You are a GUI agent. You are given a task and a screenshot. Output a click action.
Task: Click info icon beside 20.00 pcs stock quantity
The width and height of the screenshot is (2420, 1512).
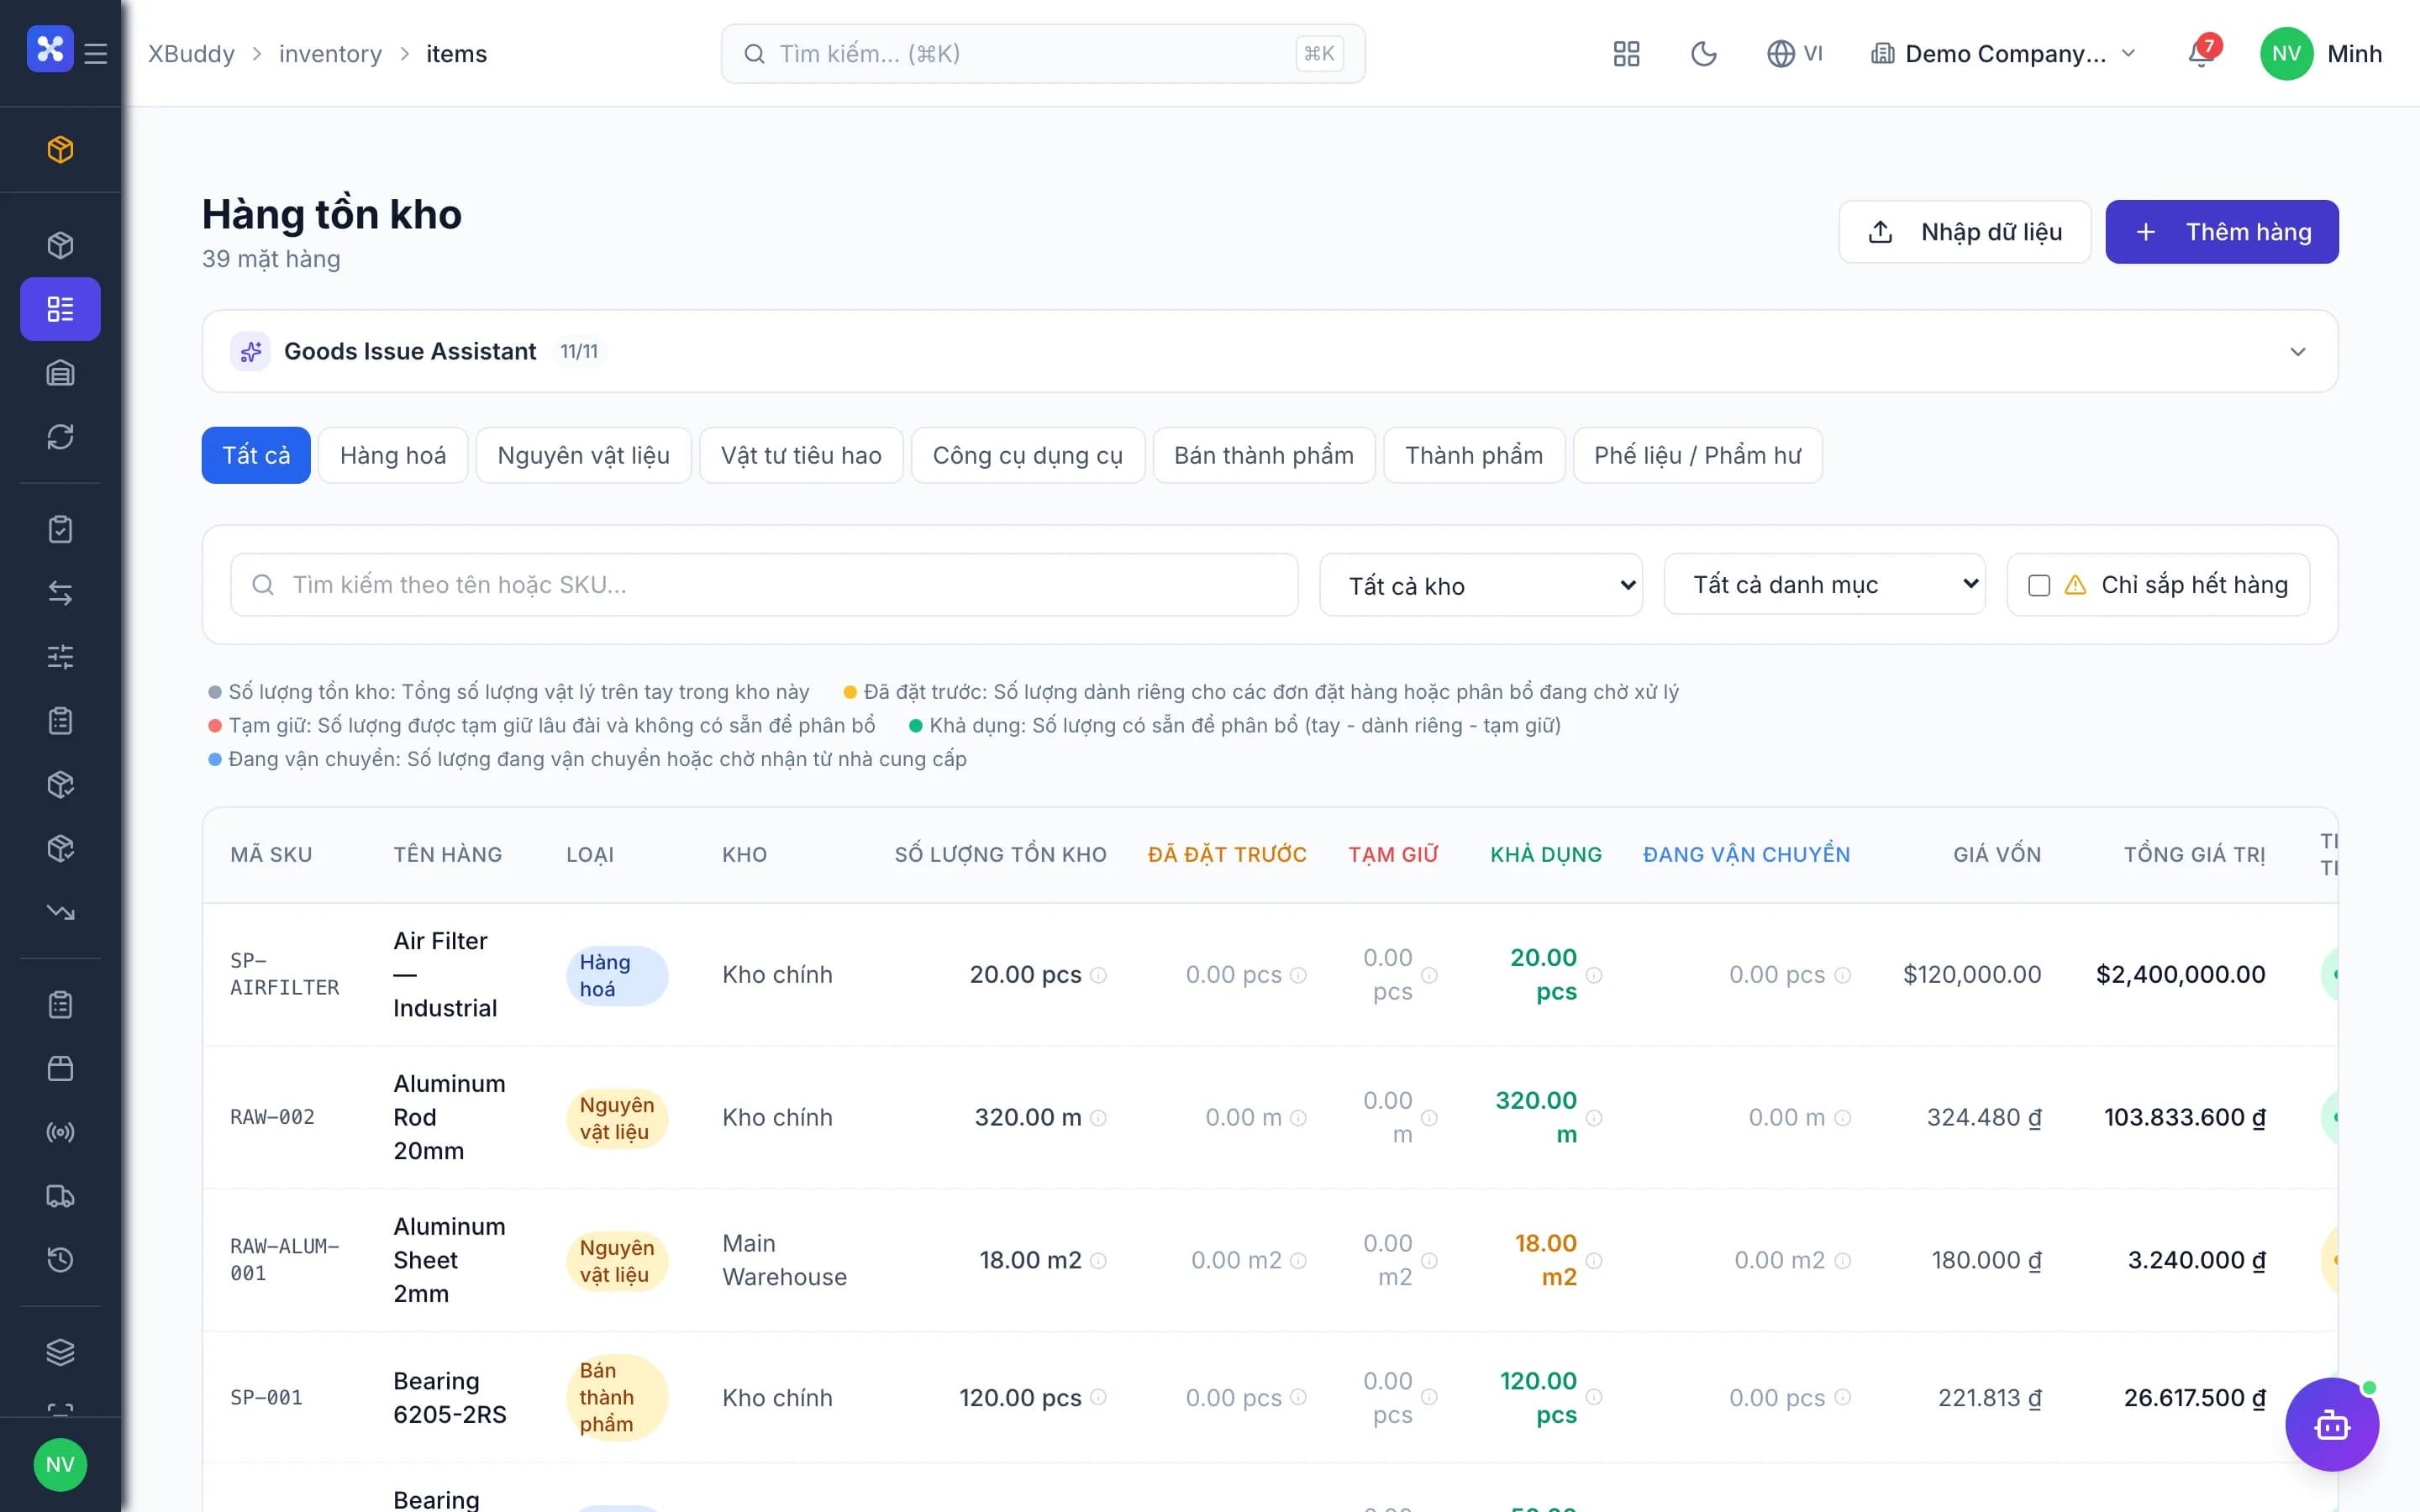1098,975
